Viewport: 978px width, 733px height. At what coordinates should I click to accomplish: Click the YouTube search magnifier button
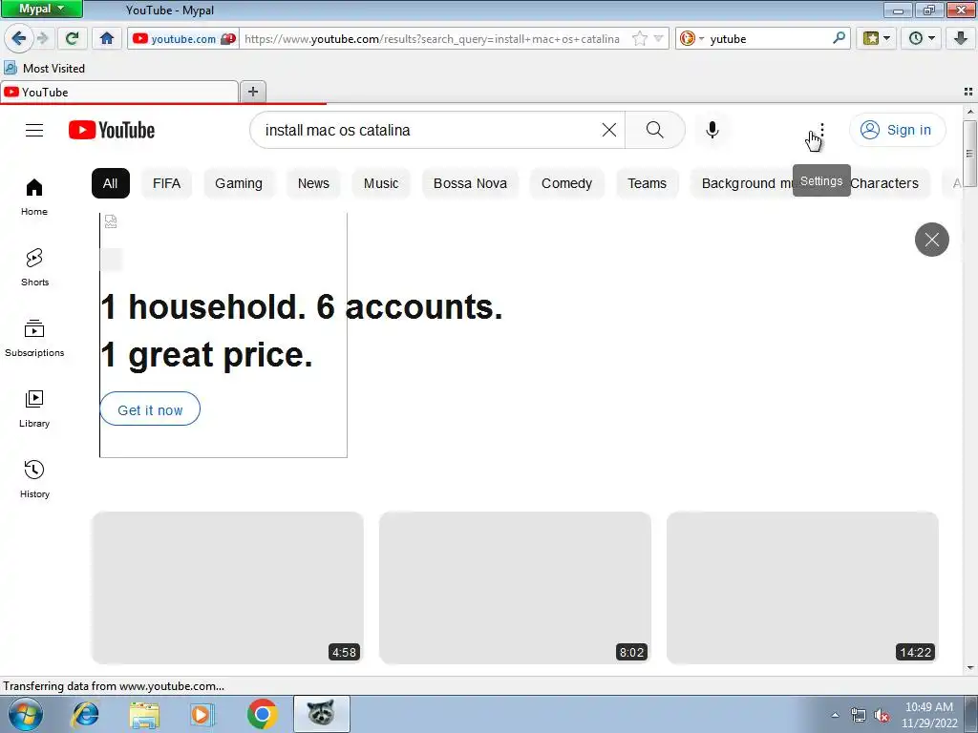(x=654, y=130)
